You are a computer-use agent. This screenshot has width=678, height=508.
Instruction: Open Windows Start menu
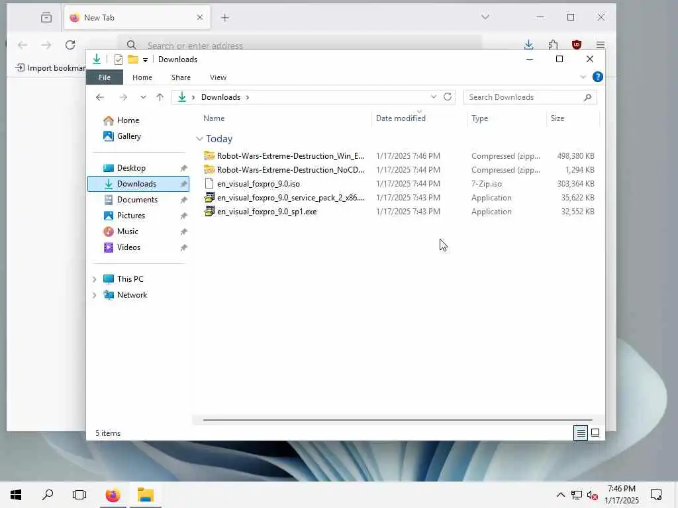[x=16, y=495]
